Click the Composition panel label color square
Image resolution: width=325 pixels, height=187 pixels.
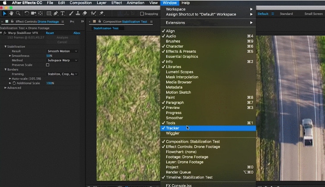95,21
